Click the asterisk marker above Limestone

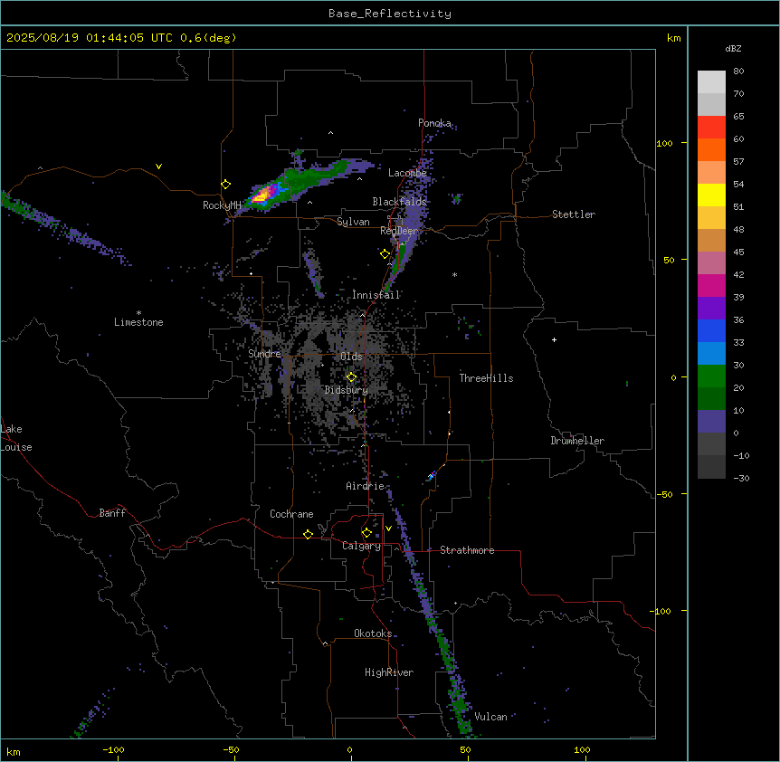[x=138, y=313]
